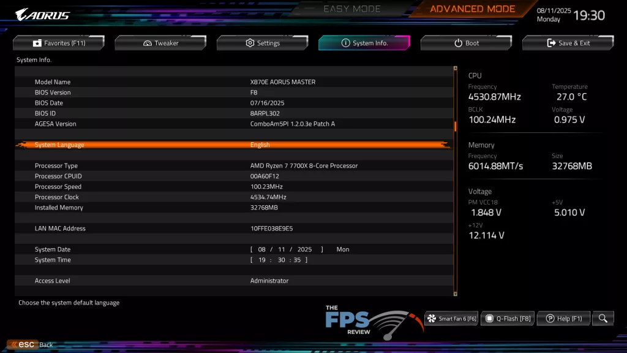The width and height of the screenshot is (627, 353).
Task: Click the AORUS logo
Action: (42, 15)
